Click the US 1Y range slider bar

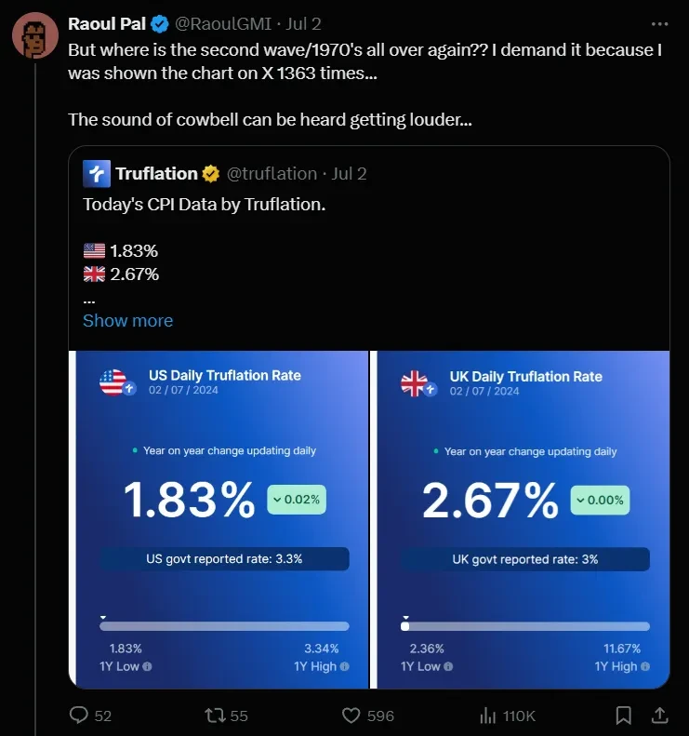224,626
